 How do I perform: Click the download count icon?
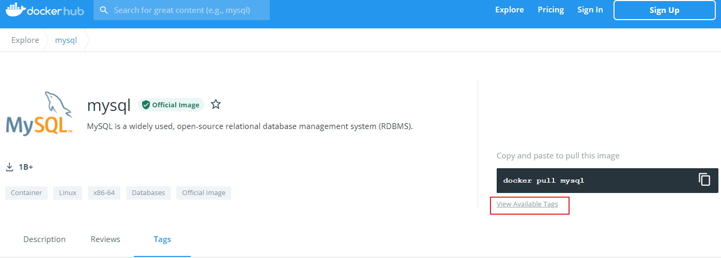(x=9, y=167)
